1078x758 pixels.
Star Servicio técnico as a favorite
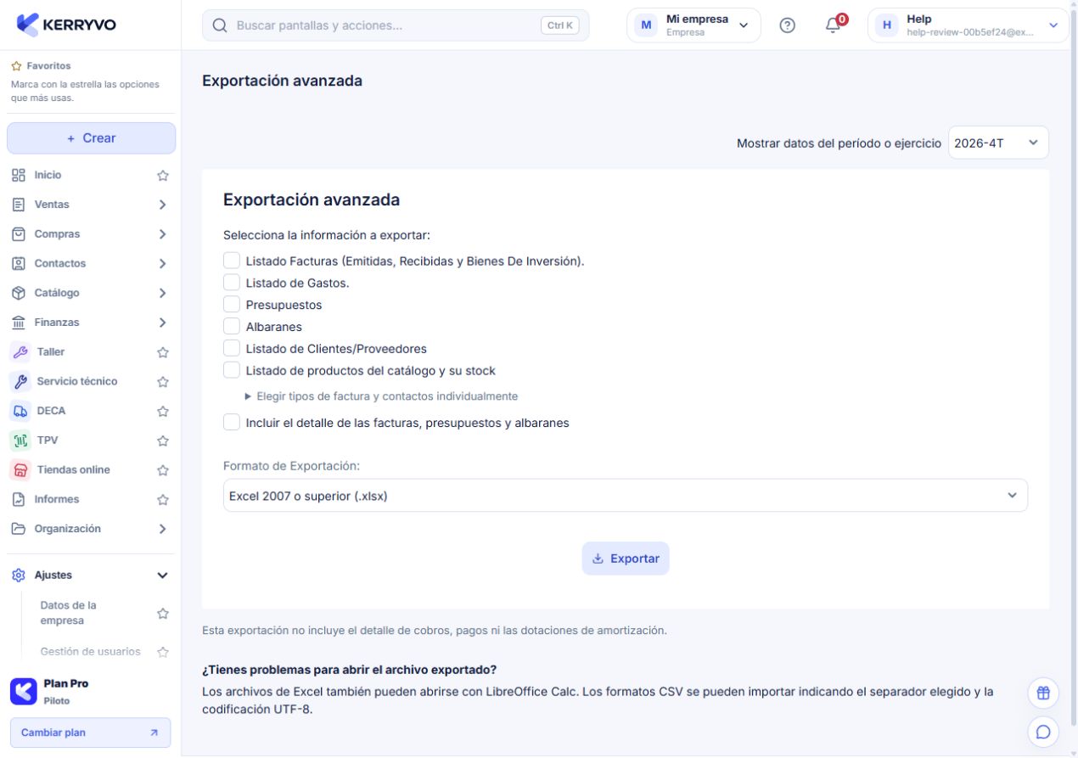[x=163, y=382]
